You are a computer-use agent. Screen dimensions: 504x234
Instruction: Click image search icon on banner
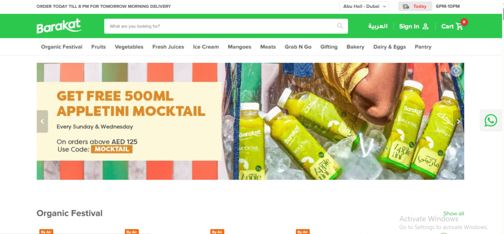(x=456, y=71)
